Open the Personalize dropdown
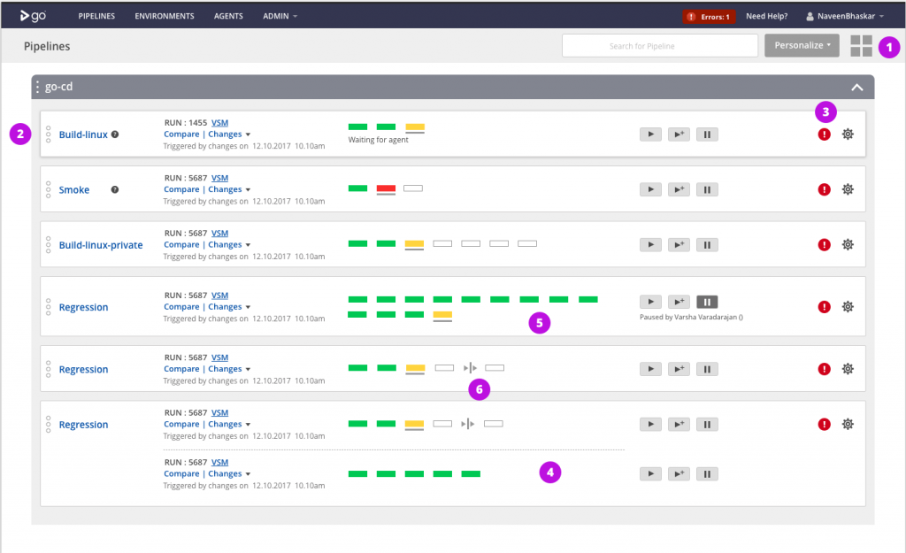 [x=802, y=46]
